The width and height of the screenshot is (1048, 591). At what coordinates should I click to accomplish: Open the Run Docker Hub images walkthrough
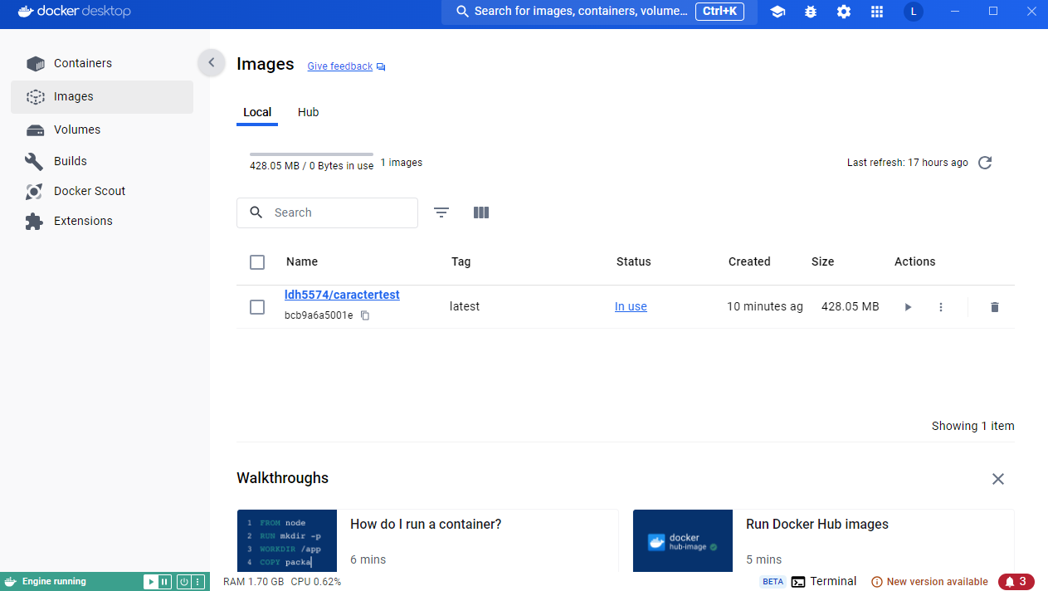[823, 540]
